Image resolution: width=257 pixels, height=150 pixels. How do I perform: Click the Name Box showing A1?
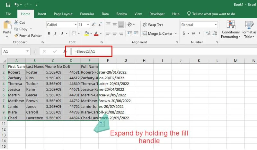point(16,51)
